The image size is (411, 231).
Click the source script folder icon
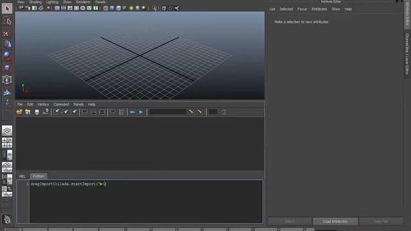pos(28,112)
